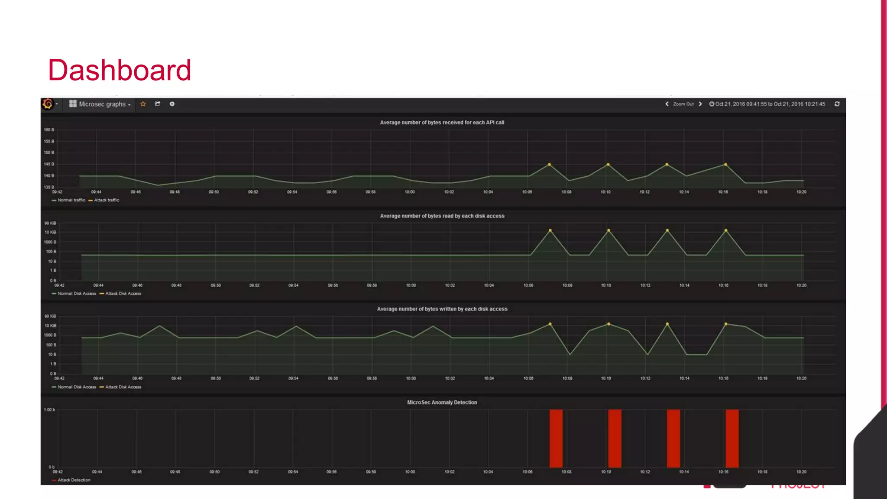
Task: Open the bytes written by disk access title
Action: [x=442, y=309]
